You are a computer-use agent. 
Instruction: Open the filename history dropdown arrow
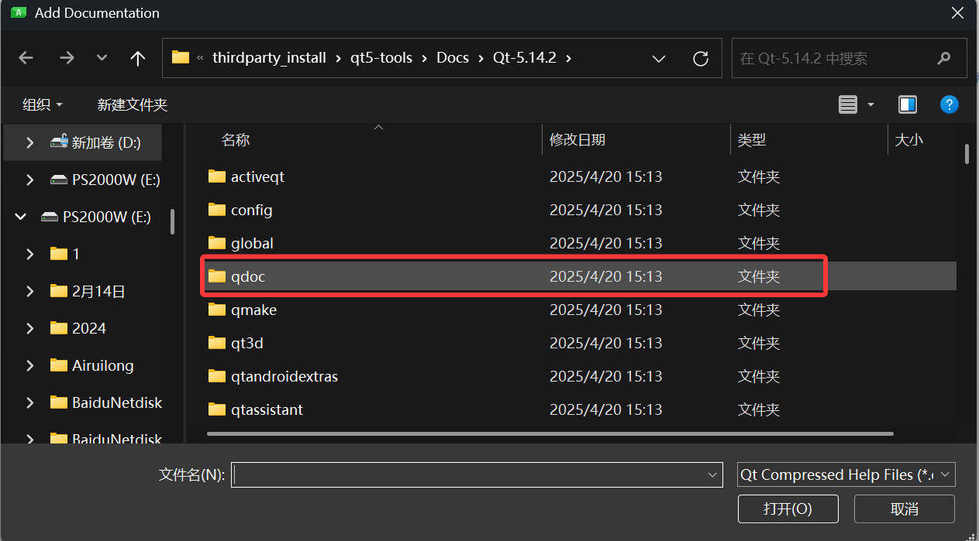point(712,474)
